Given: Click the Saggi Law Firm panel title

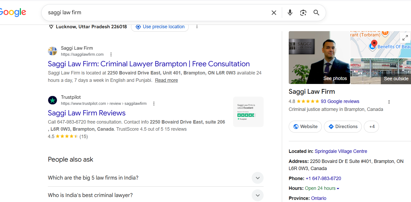Looking at the screenshot, I should (x=312, y=92).
